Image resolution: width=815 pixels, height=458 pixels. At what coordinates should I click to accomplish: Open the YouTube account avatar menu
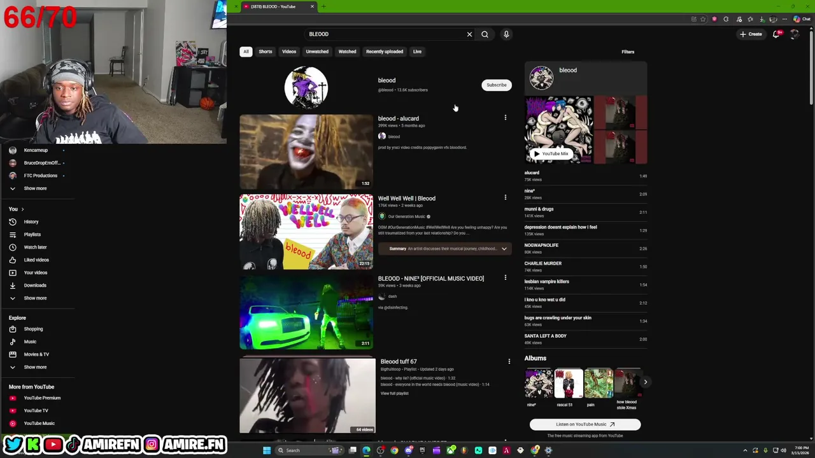[x=794, y=34]
